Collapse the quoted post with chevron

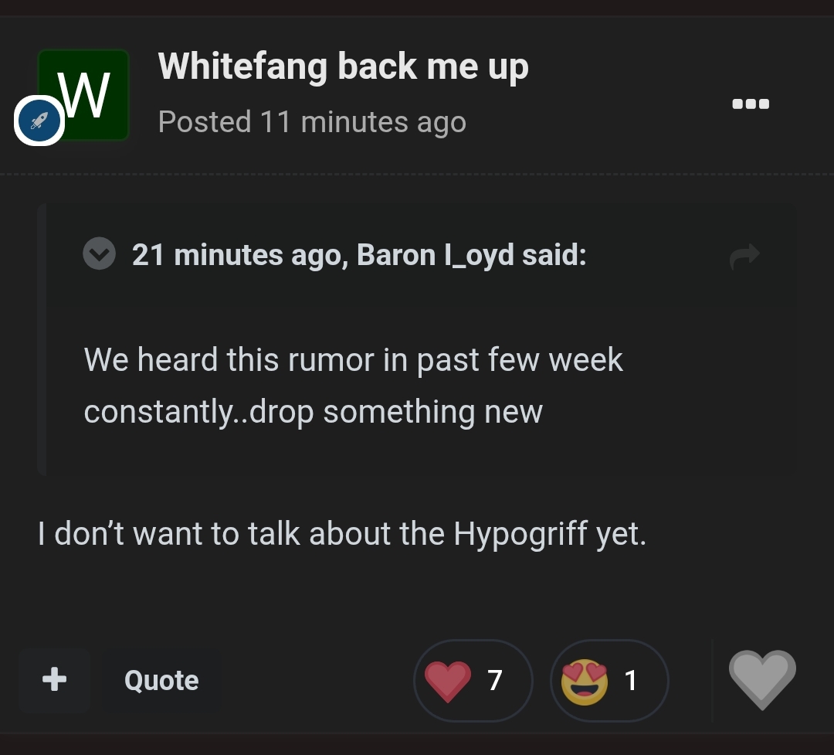point(99,253)
